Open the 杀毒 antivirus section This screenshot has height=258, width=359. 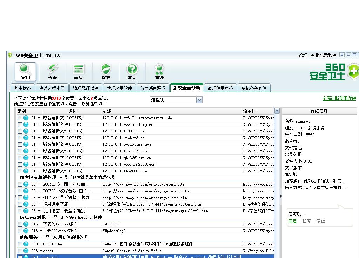point(53,72)
